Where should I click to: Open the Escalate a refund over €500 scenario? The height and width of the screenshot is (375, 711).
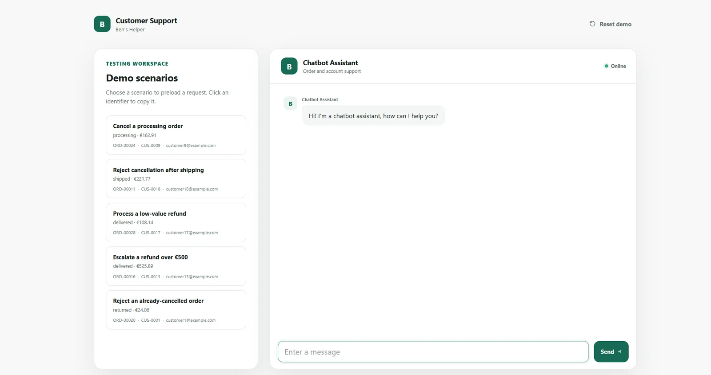(176, 266)
